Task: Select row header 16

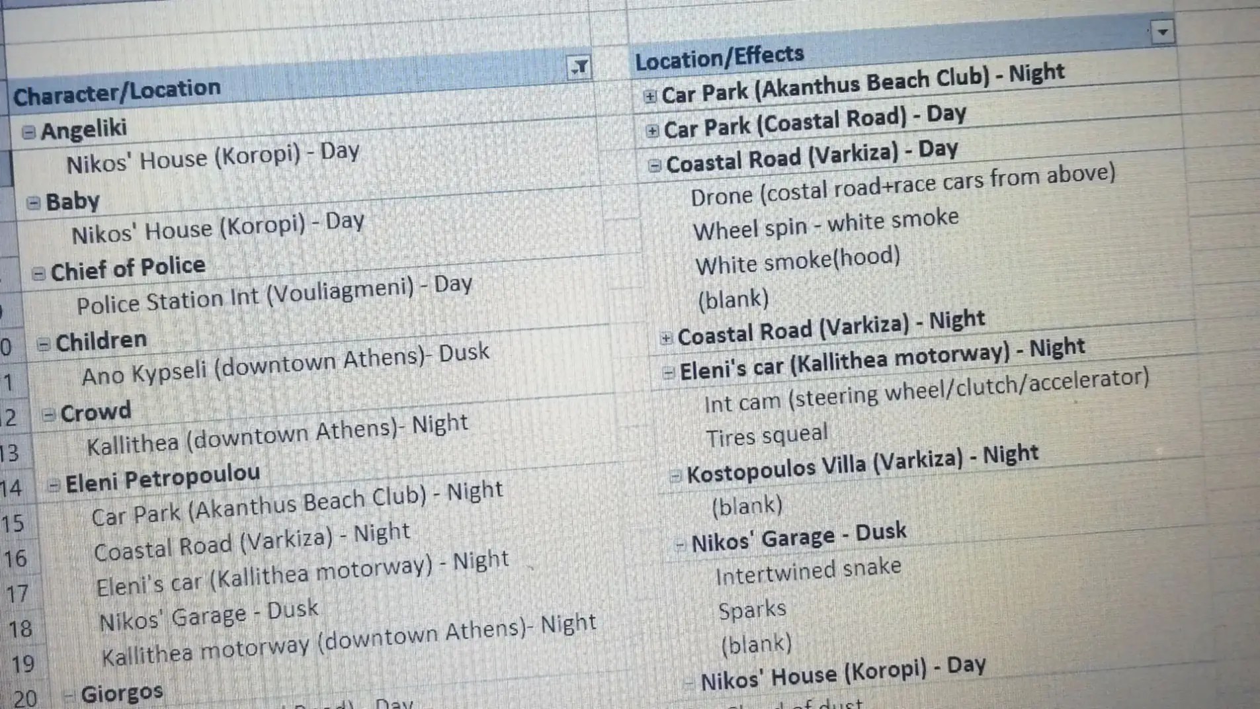Action: (16, 559)
